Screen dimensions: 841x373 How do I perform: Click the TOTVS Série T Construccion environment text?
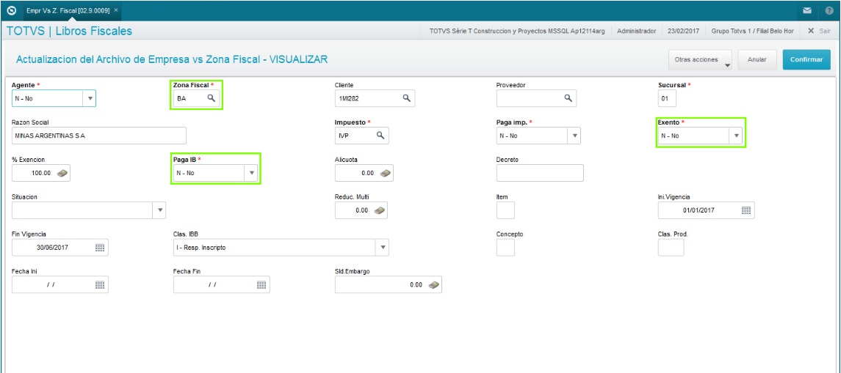coord(517,31)
